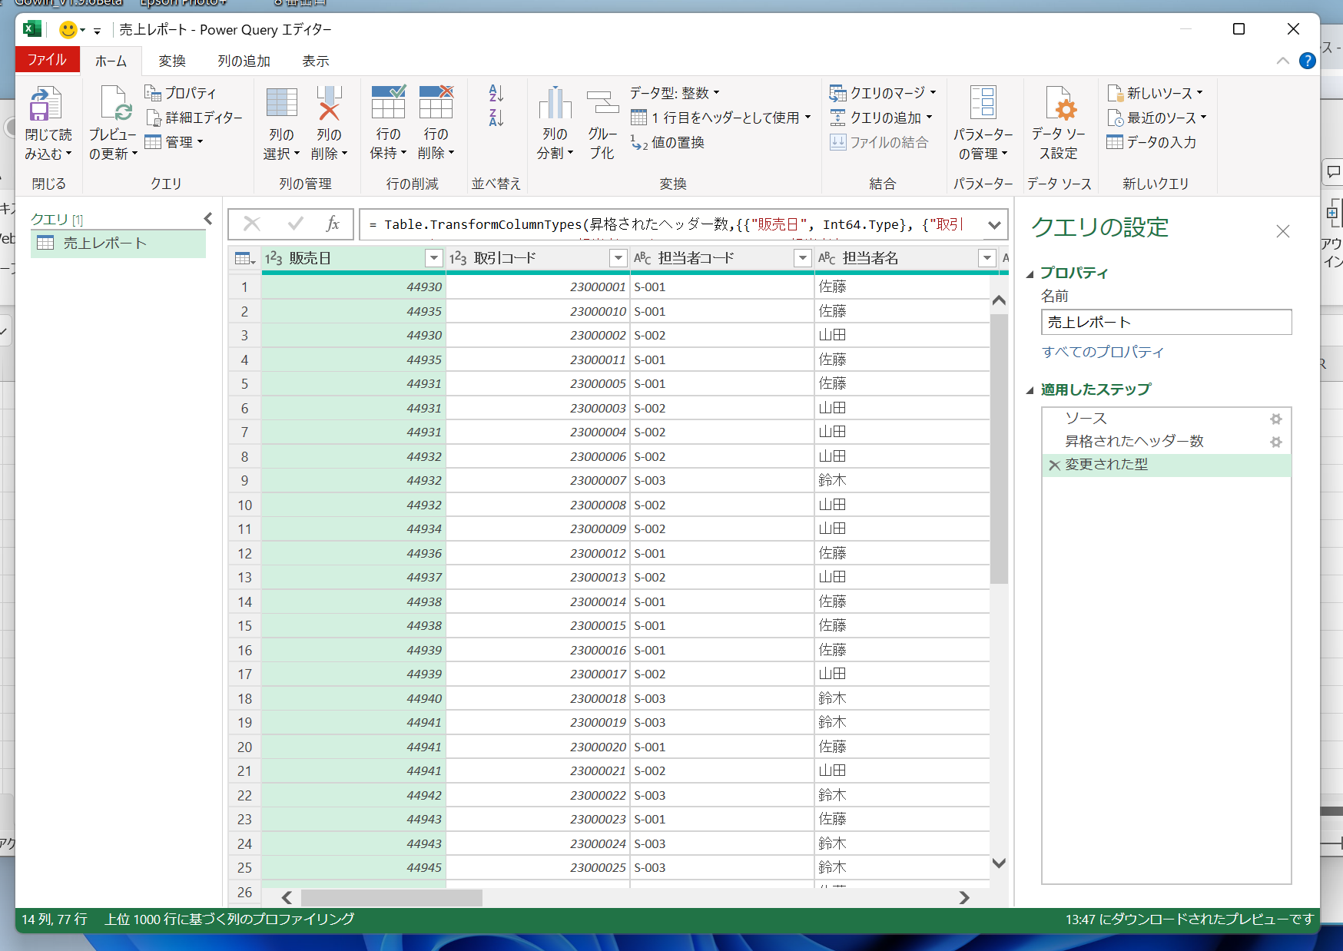Click the vertical scrollbar down arrow
This screenshot has height=951, width=1343.
point(999,863)
